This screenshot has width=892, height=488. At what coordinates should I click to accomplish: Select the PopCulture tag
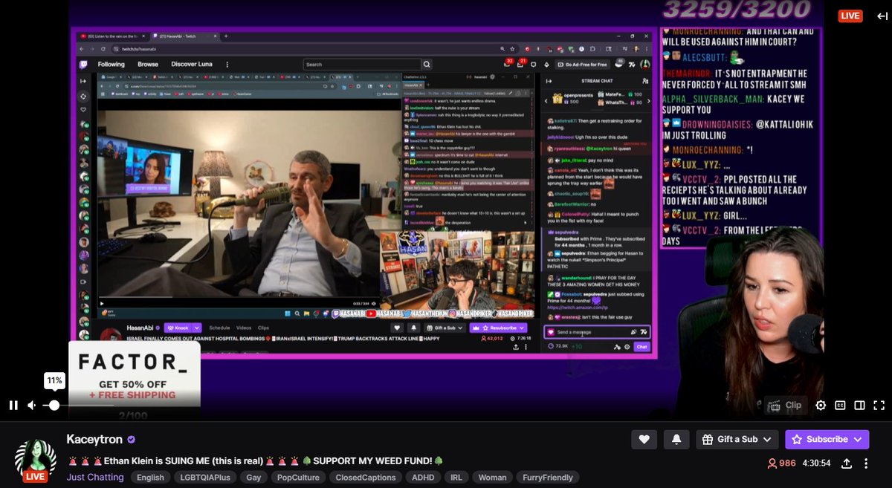[x=299, y=478]
